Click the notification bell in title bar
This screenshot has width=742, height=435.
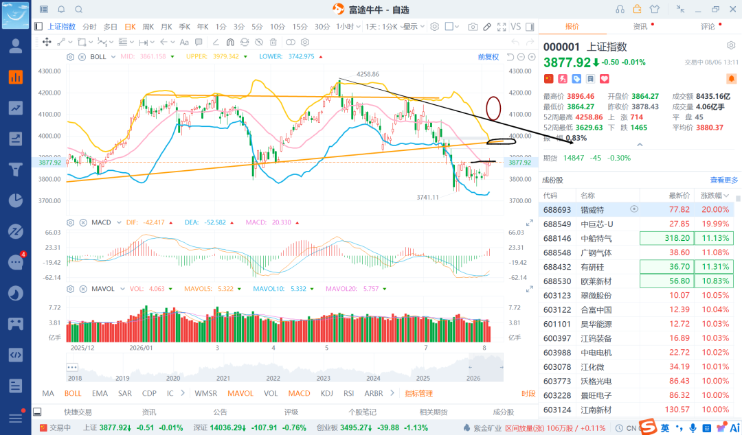tap(62, 10)
